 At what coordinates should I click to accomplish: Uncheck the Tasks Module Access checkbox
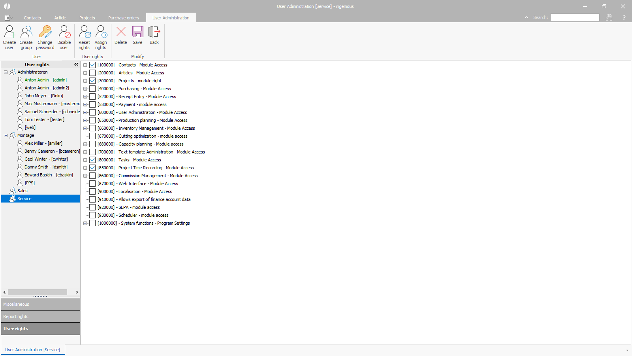click(x=92, y=160)
